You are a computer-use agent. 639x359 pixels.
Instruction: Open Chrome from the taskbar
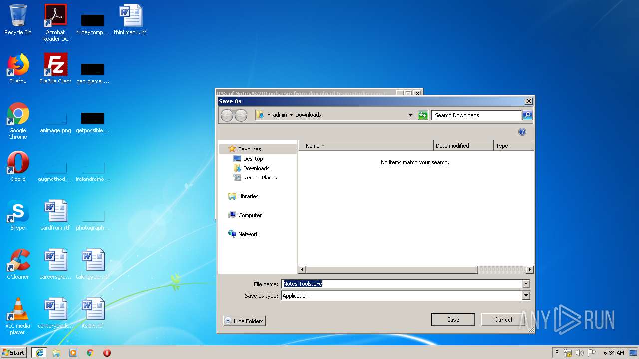click(90, 353)
